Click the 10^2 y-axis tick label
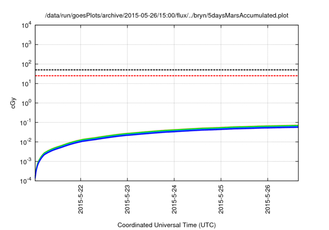The height and width of the screenshot is (230, 329). [26, 64]
